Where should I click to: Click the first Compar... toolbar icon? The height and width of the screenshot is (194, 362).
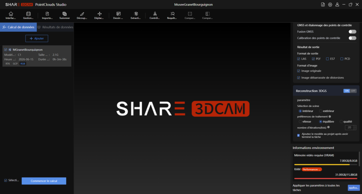pyautogui.click(x=190, y=16)
